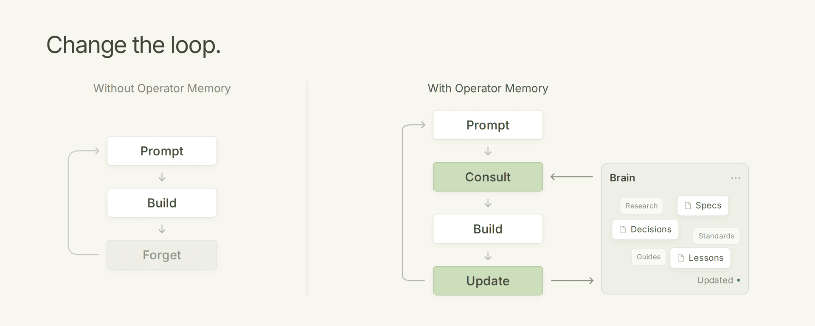Click the document icon on Lessons chip
815x326 pixels.
(681, 258)
